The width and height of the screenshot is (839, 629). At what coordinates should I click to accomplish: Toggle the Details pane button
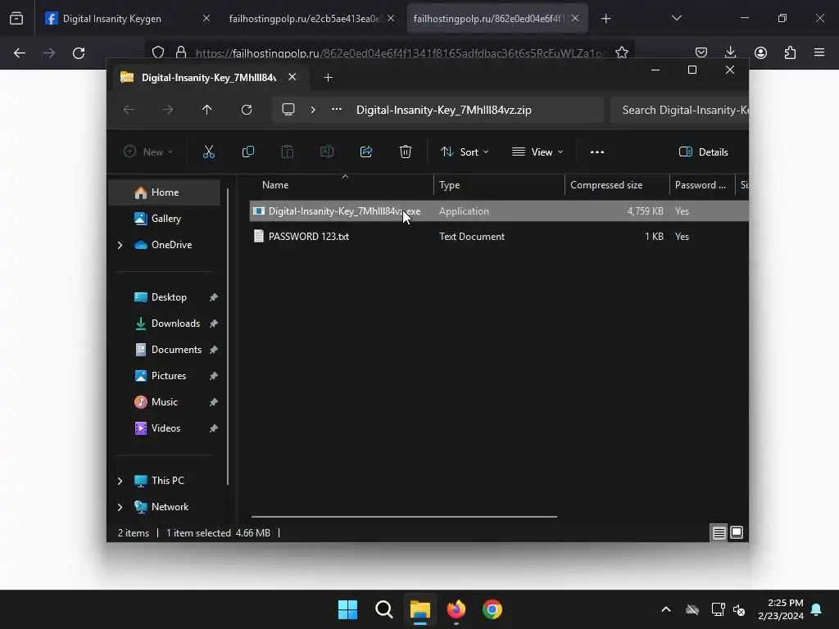coord(703,152)
